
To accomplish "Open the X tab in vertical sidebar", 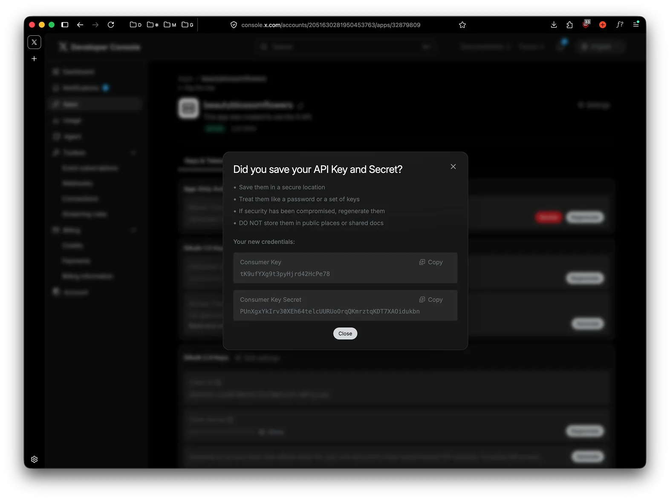I will 35,42.
